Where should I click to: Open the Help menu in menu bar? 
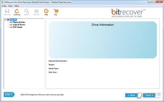pyautogui.click(x=17, y=6)
